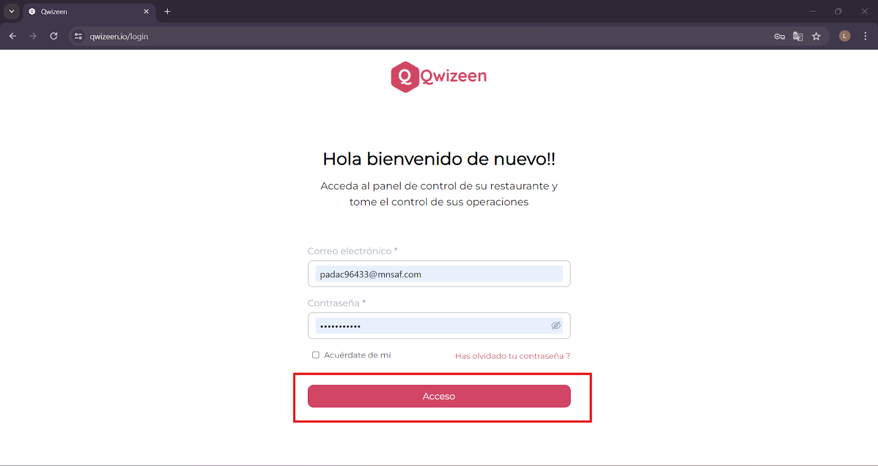
Task: Reload the page
Action: (x=54, y=36)
